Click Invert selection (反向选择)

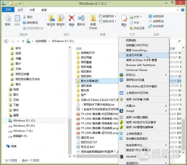click(156, 26)
